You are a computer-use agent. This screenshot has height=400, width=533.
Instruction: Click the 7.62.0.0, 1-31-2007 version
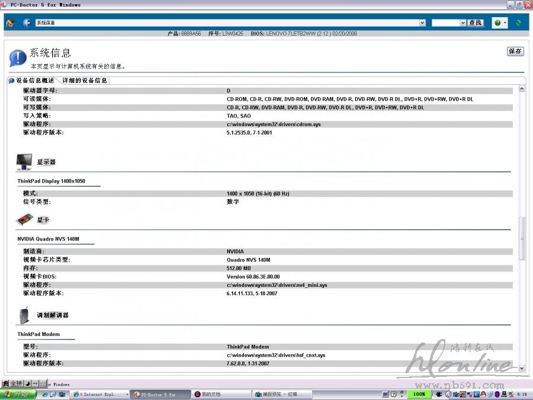pos(248,364)
